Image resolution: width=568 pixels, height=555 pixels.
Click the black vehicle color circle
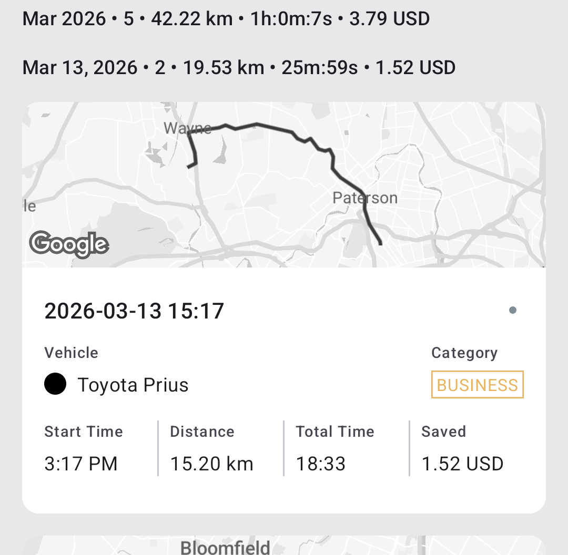tap(55, 384)
